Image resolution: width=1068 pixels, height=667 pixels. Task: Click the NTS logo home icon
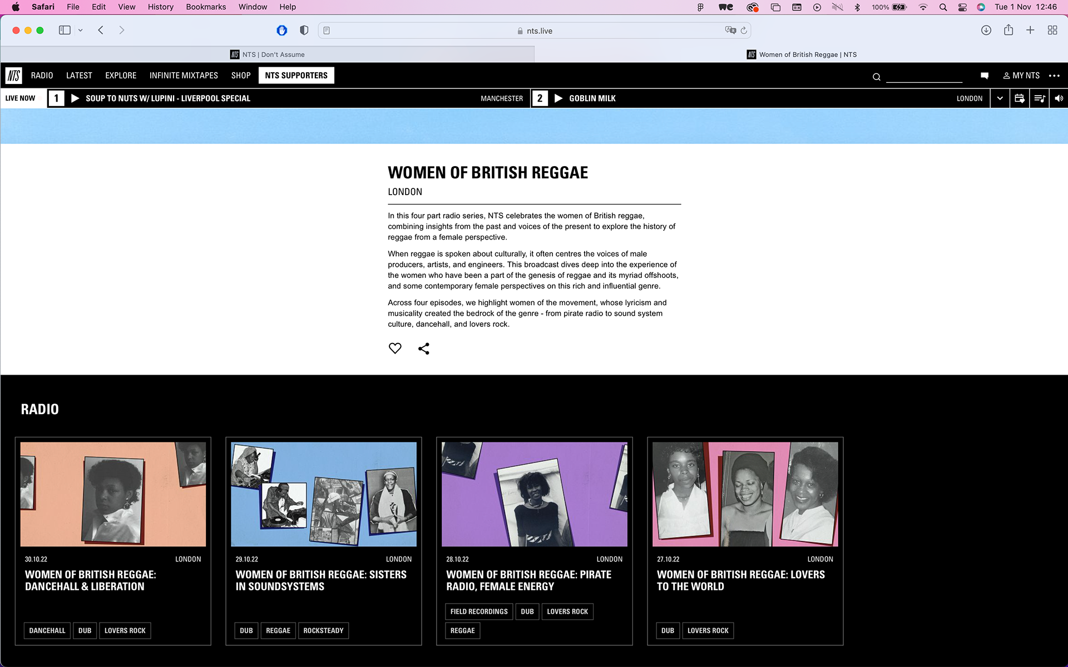(x=14, y=76)
